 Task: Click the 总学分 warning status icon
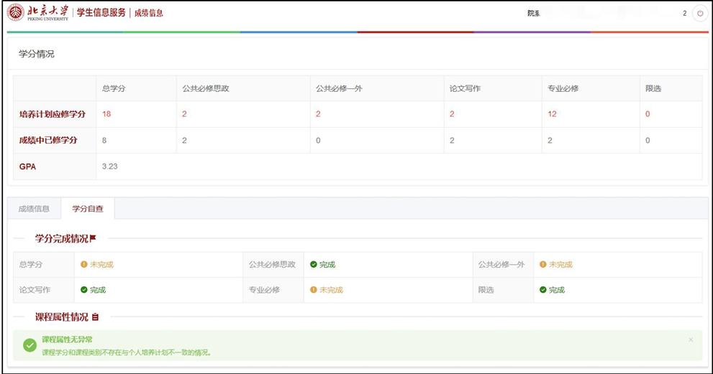(84, 265)
